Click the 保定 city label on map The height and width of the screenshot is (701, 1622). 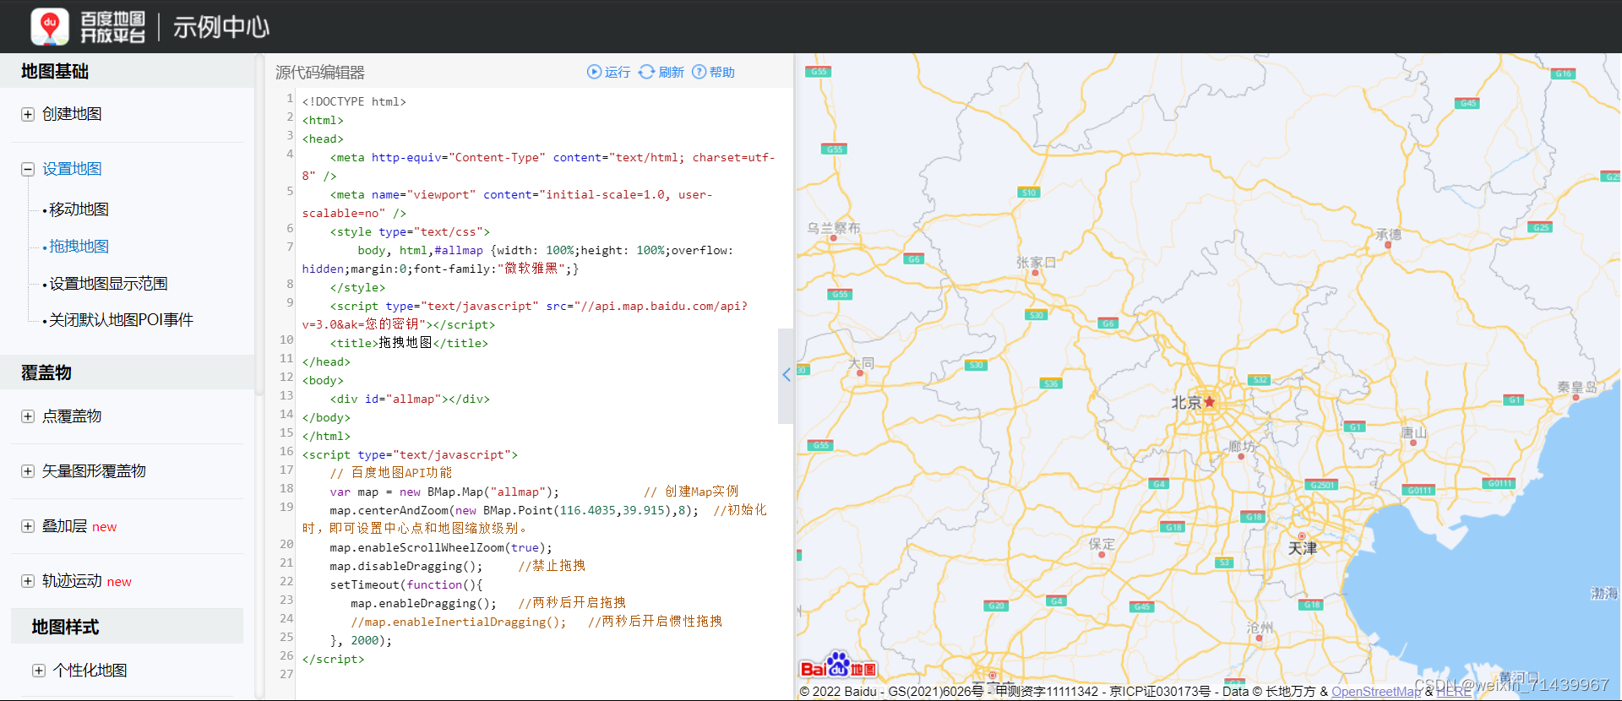coord(1102,545)
